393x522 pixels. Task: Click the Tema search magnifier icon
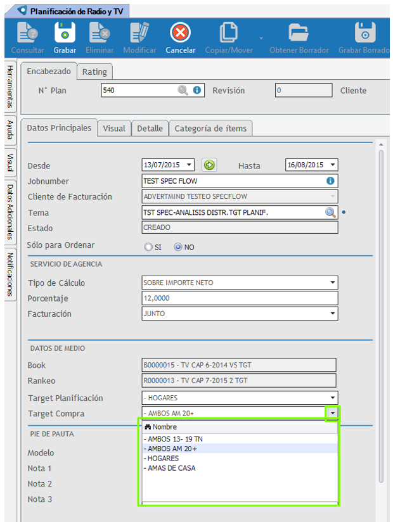(330, 212)
